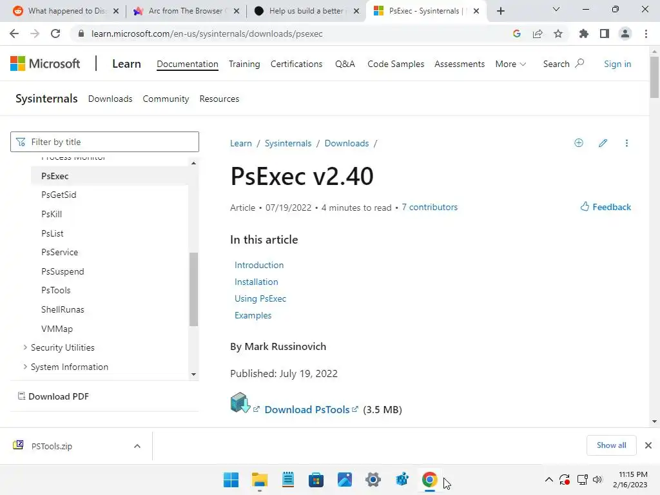
Task: Close the downloads bar
Action: coord(648,445)
